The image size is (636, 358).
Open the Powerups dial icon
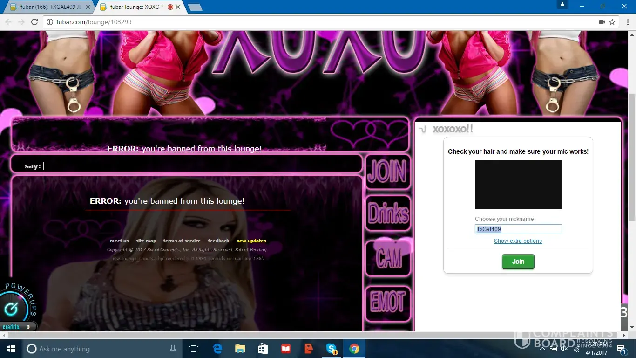coord(11,309)
